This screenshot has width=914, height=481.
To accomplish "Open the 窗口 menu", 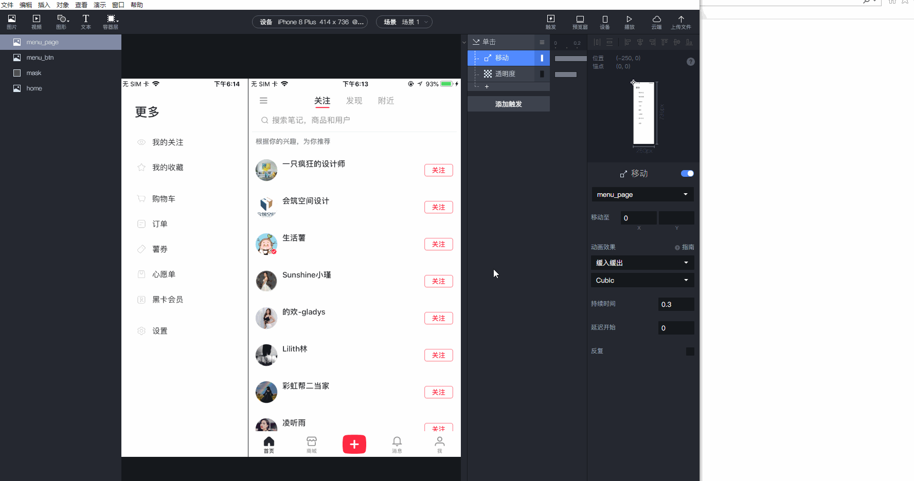I will tap(118, 5).
